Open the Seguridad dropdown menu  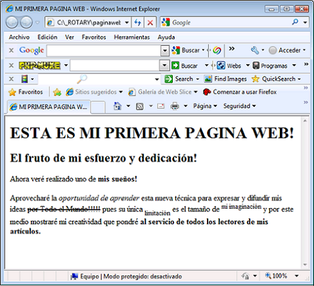[x=239, y=106]
